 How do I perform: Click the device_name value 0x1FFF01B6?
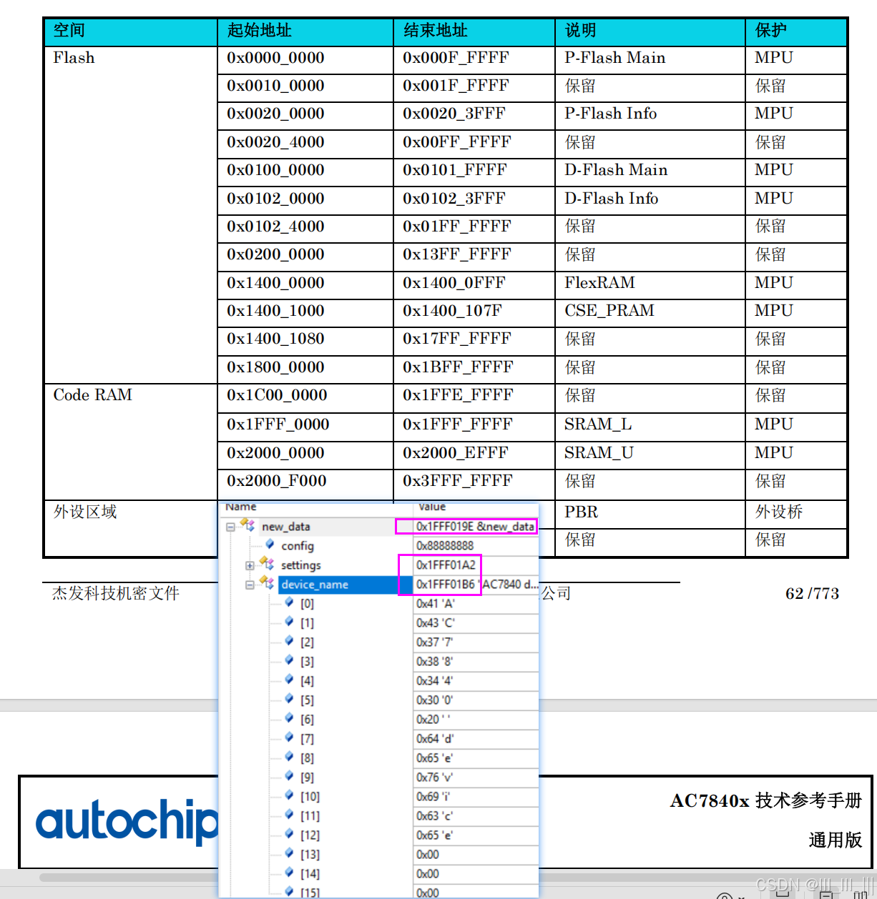tap(446, 585)
